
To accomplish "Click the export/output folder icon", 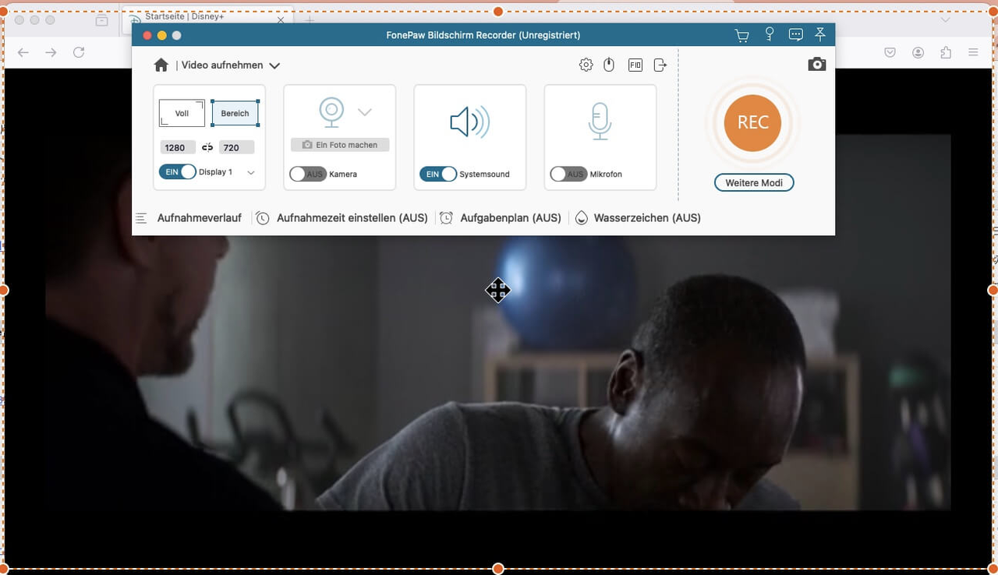I will (660, 65).
